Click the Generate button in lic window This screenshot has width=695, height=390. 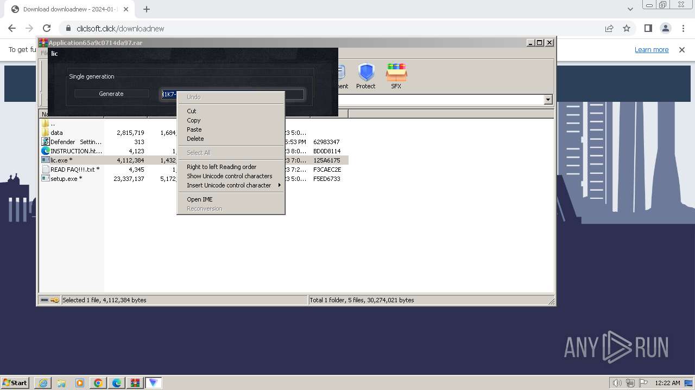111,94
